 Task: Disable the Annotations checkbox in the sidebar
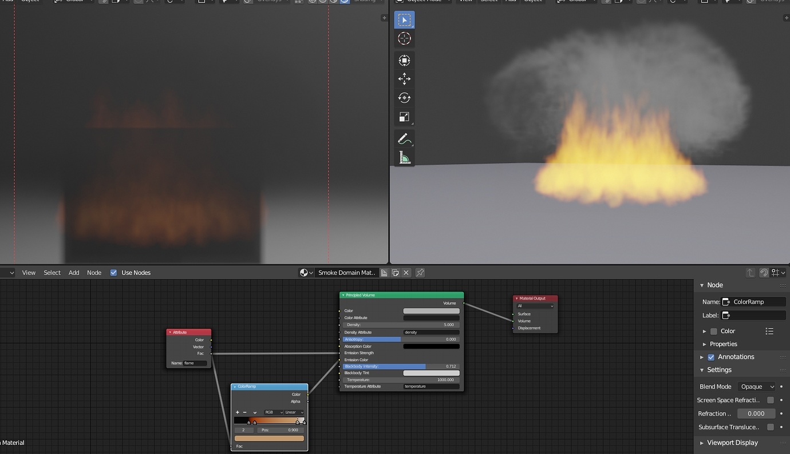pyautogui.click(x=710, y=357)
